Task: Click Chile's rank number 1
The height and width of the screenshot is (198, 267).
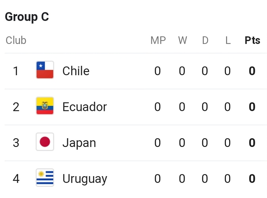Action: [16, 71]
